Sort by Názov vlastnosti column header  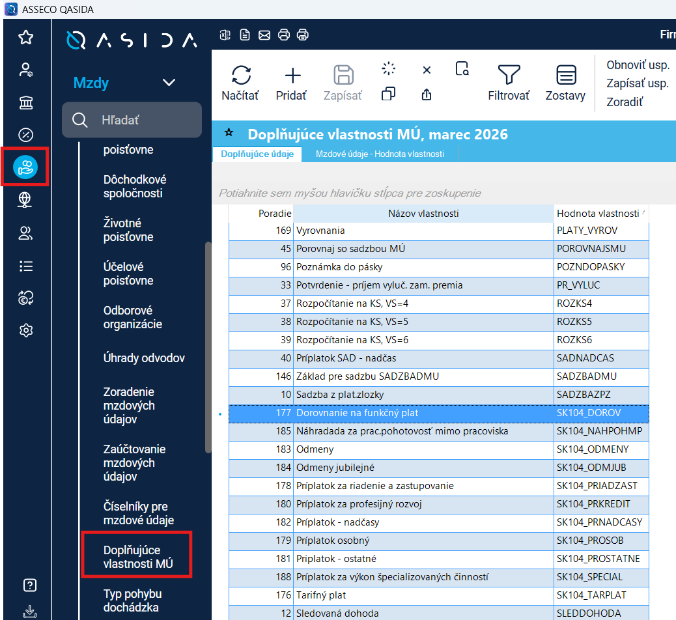pyautogui.click(x=423, y=214)
